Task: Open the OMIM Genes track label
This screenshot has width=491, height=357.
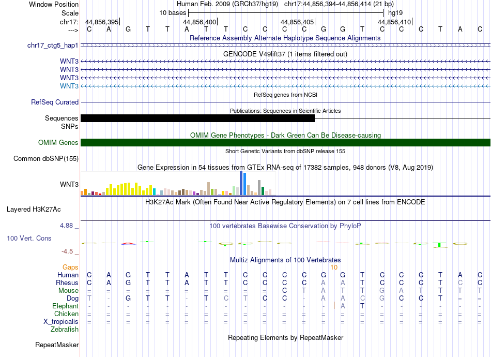Action: (58, 143)
